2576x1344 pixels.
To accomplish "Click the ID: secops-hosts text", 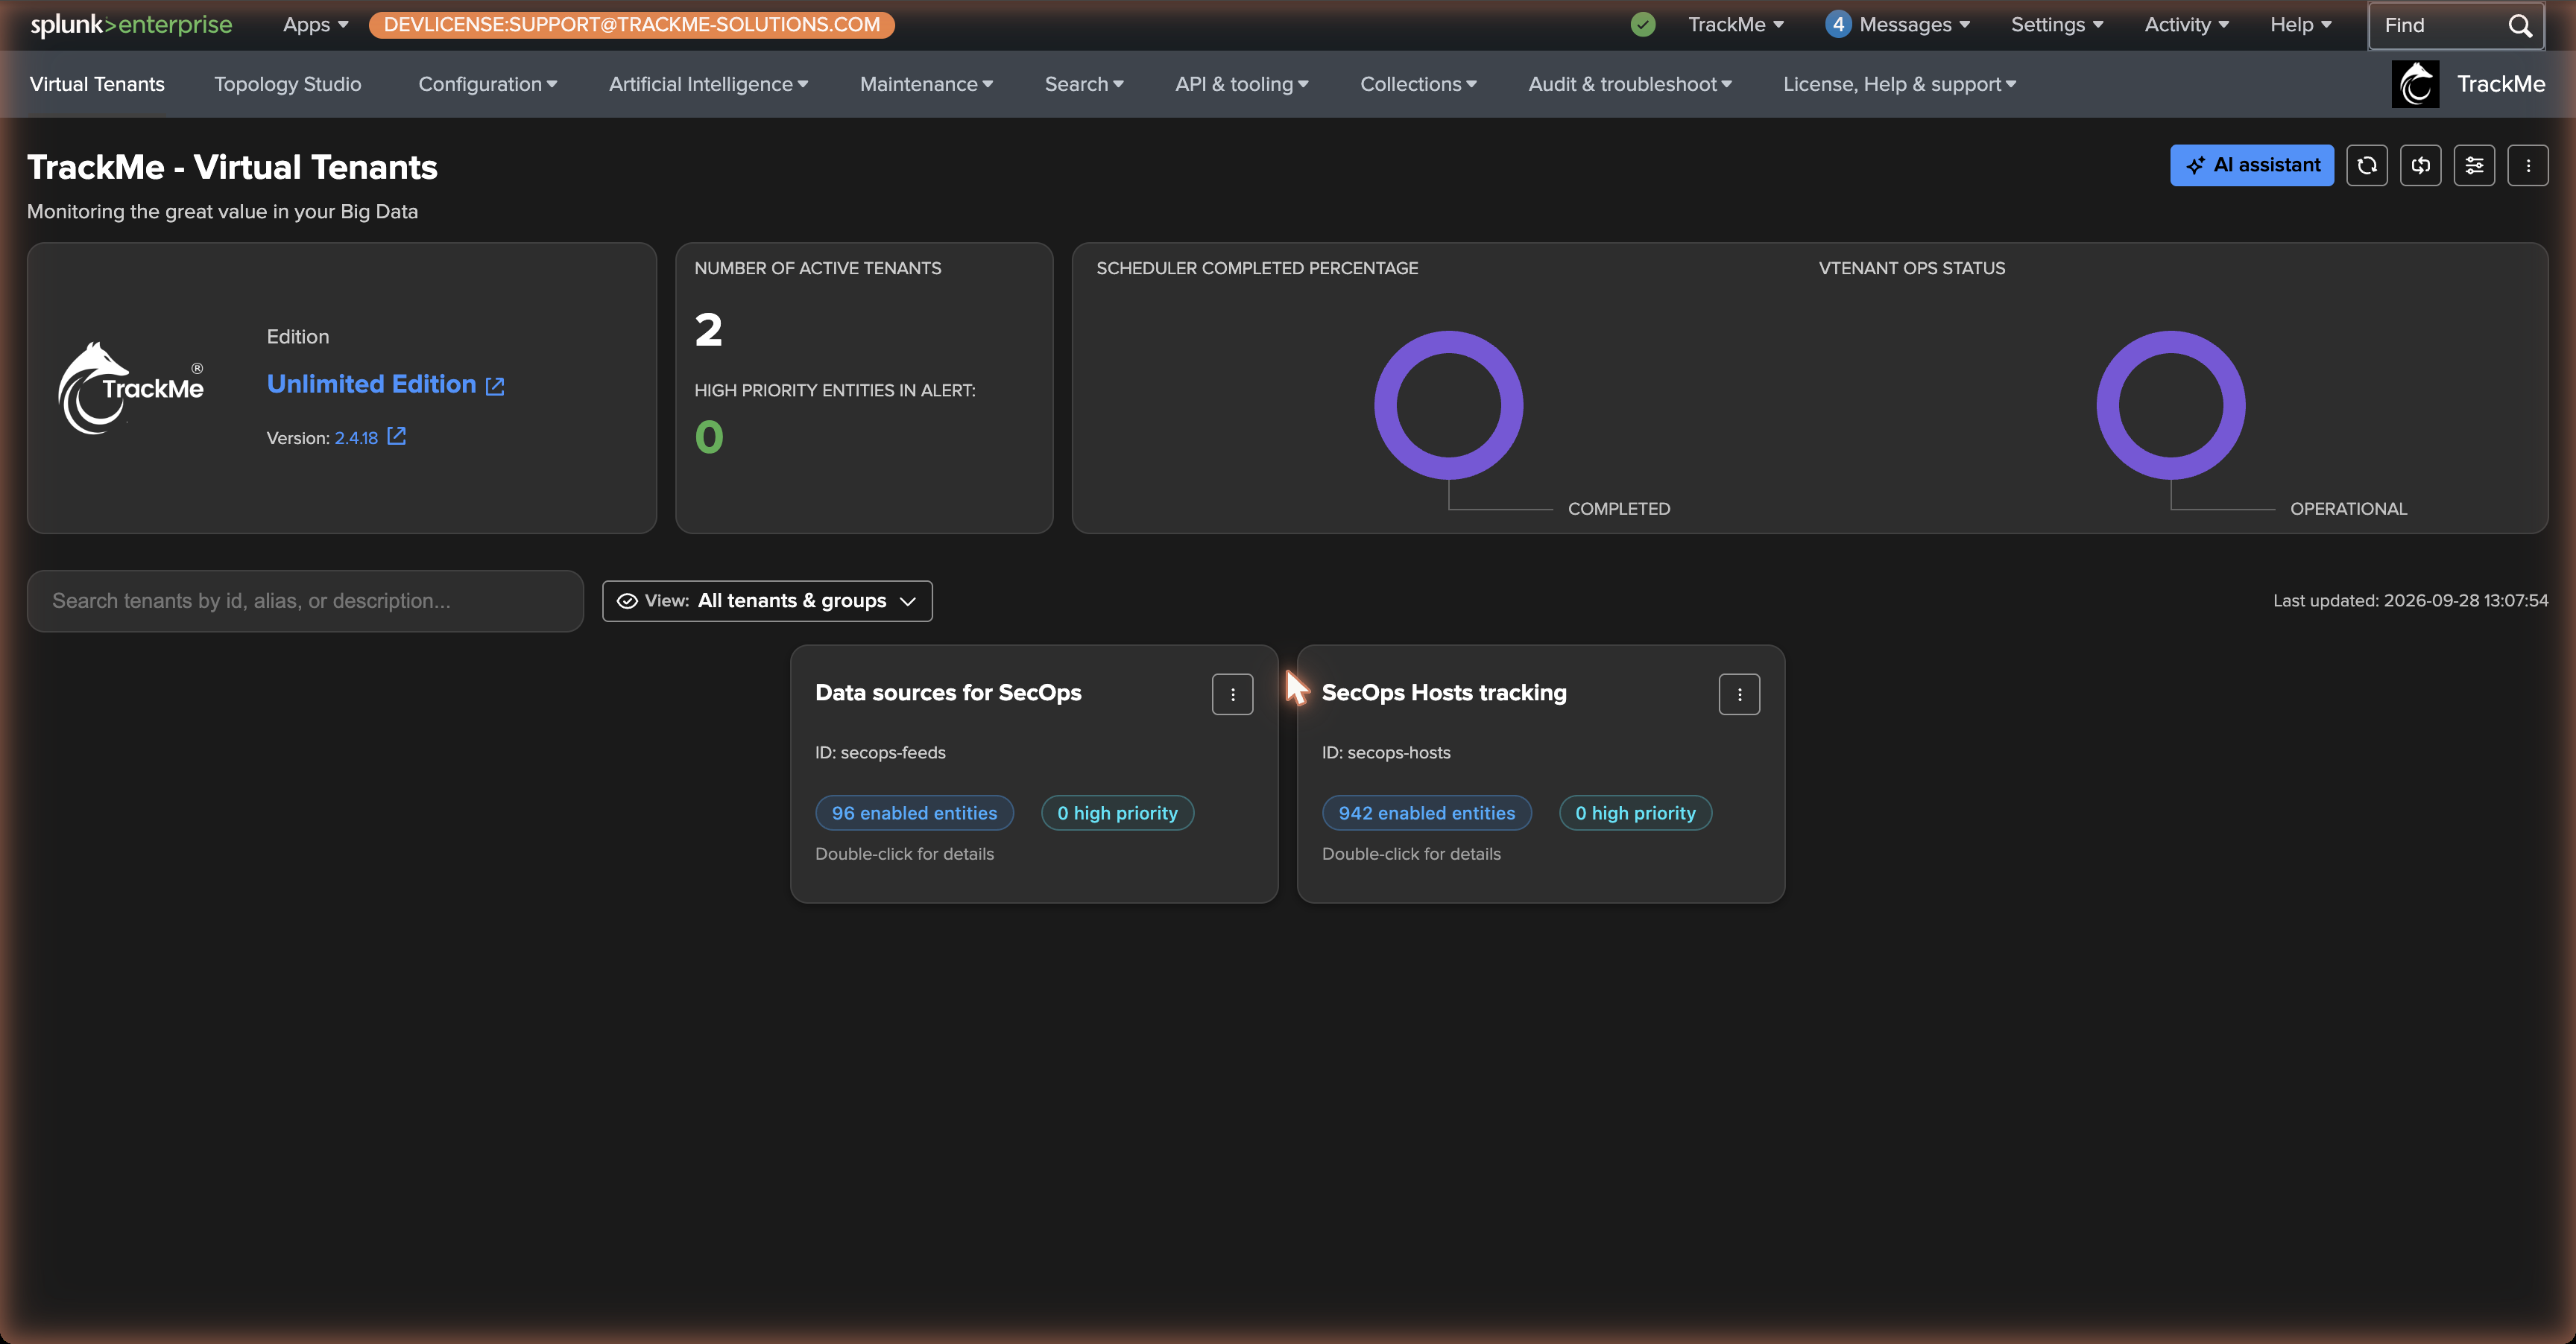I will (1386, 752).
